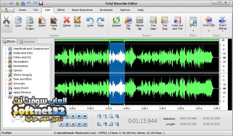
Task: Open the Insert File dropdown arrow
Action: (209, 31)
